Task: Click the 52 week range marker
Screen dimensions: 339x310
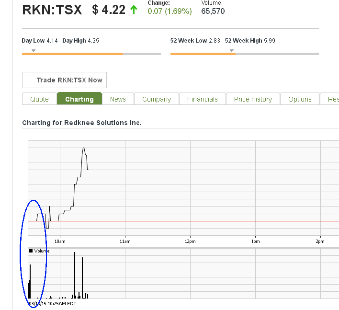Action: pyautogui.click(x=232, y=51)
